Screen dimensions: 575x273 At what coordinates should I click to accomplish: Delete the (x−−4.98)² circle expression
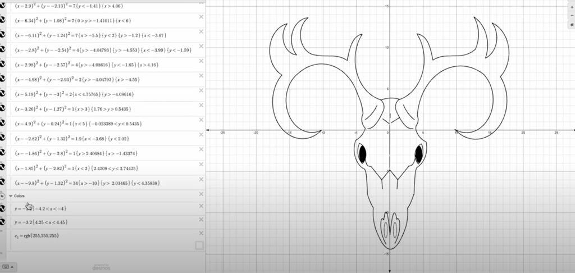tap(201, 76)
